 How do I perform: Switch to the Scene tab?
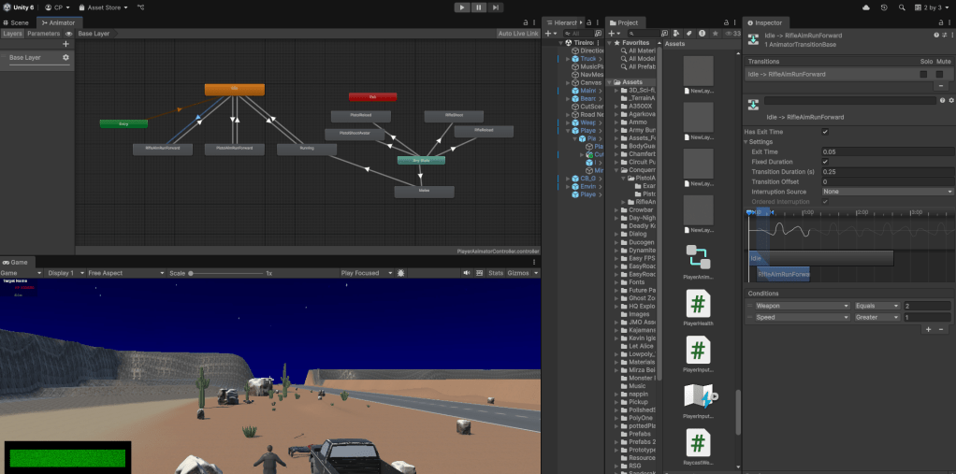(x=17, y=22)
